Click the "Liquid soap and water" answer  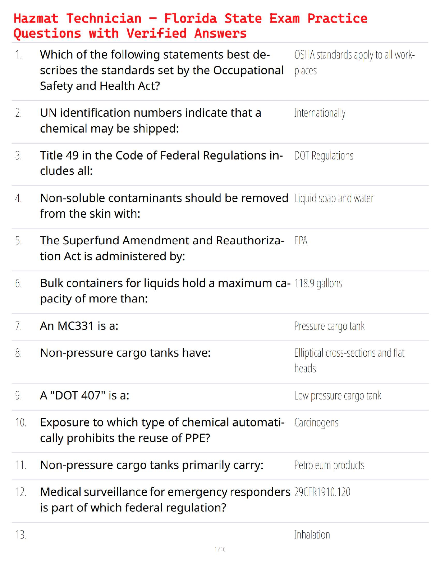pos(334,198)
